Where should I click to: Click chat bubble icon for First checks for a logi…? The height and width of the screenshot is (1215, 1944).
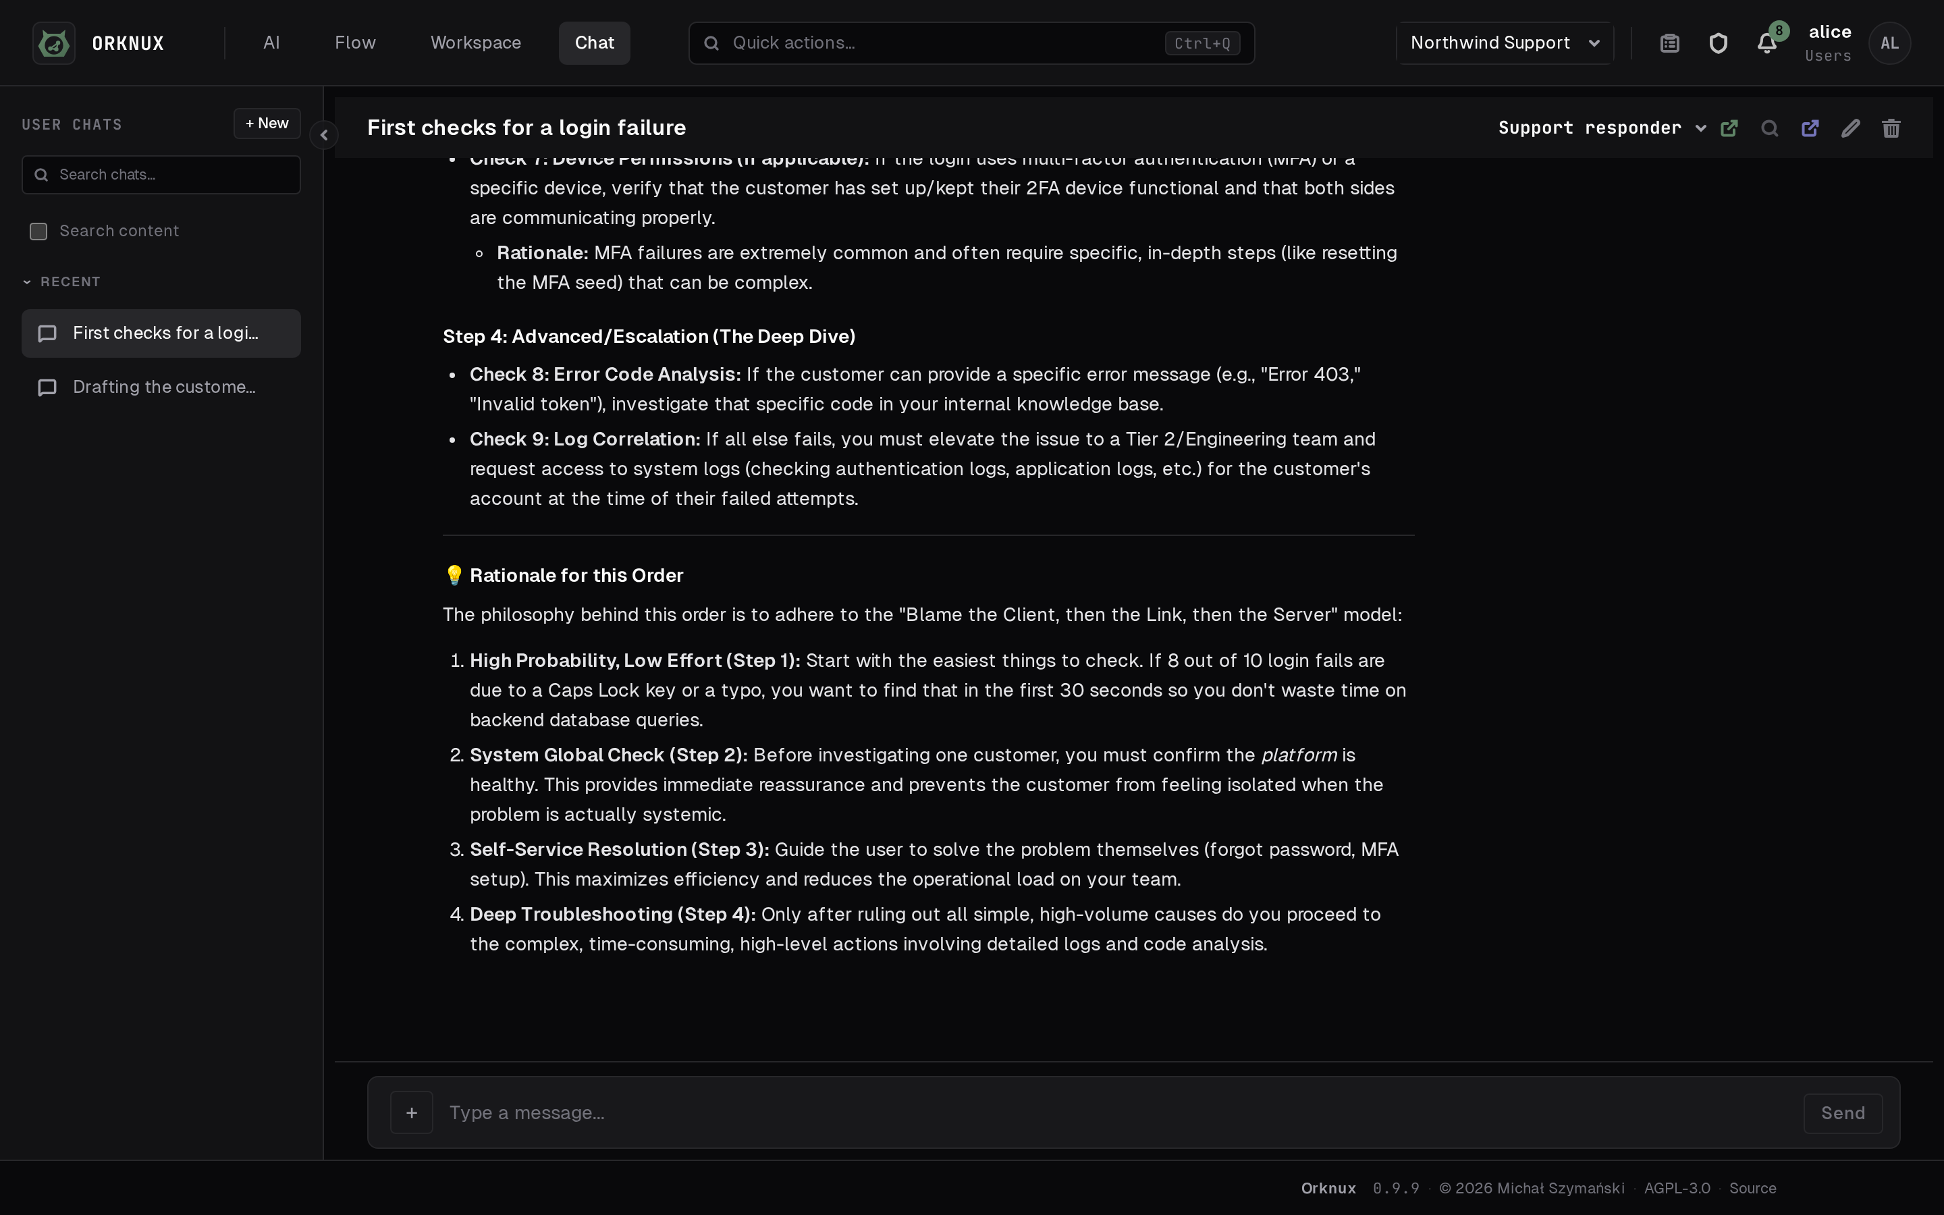pyautogui.click(x=47, y=333)
